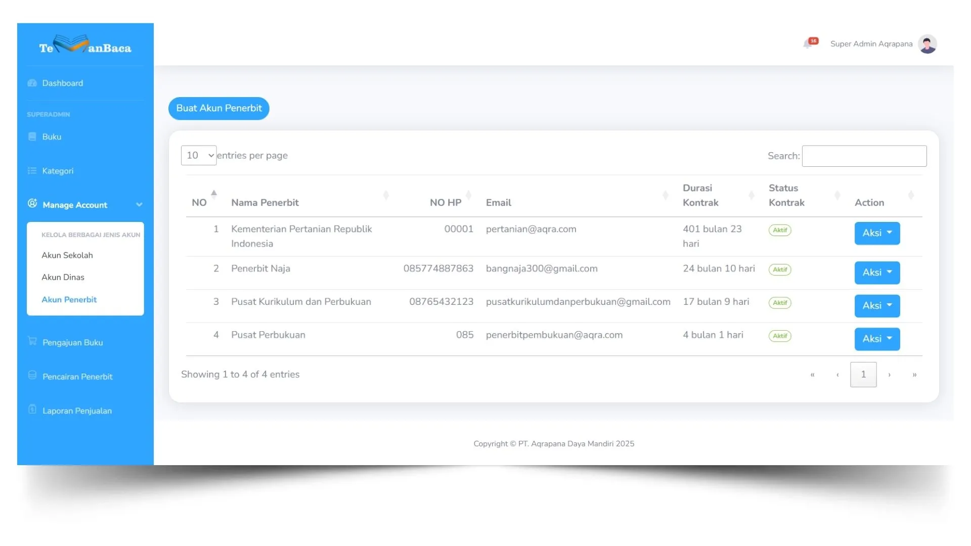Open Laporan Penjualan in the sidebar
Screen dimensions: 971x546
[x=77, y=411]
